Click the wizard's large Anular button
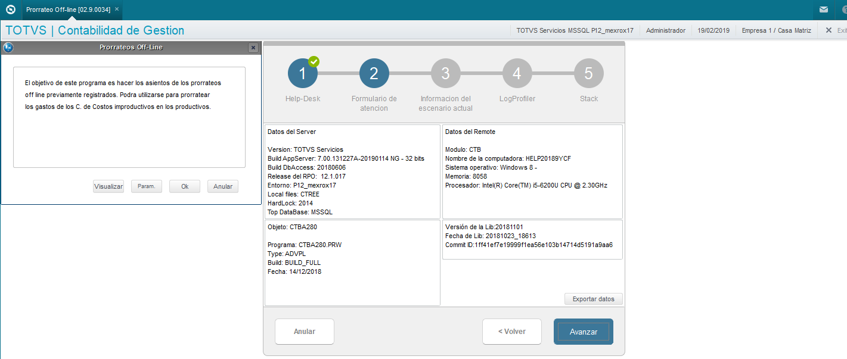Image resolution: width=847 pixels, height=359 pixels. click(x=305, y=332)
